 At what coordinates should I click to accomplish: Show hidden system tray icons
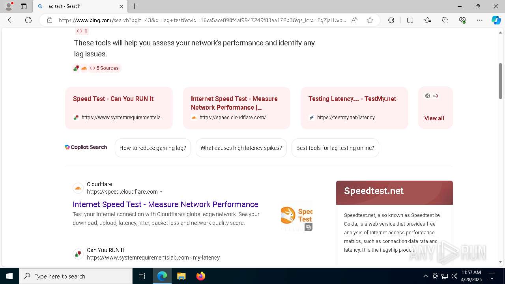pos(425,276)
